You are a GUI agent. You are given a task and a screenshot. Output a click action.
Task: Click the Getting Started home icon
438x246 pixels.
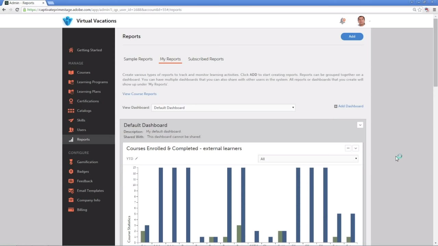pyautogui.click(x=71, y=50)
